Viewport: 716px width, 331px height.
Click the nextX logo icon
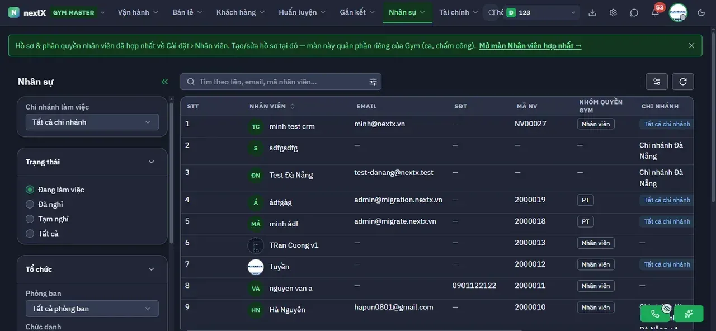click(x=14, y=12)
